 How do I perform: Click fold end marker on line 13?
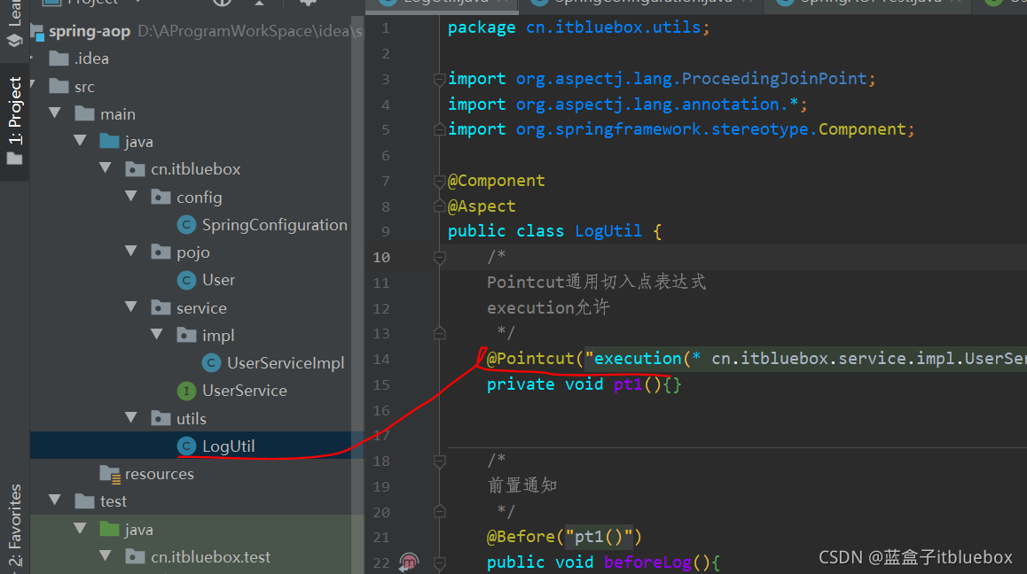pyautogui.click(x=440, y=334)
